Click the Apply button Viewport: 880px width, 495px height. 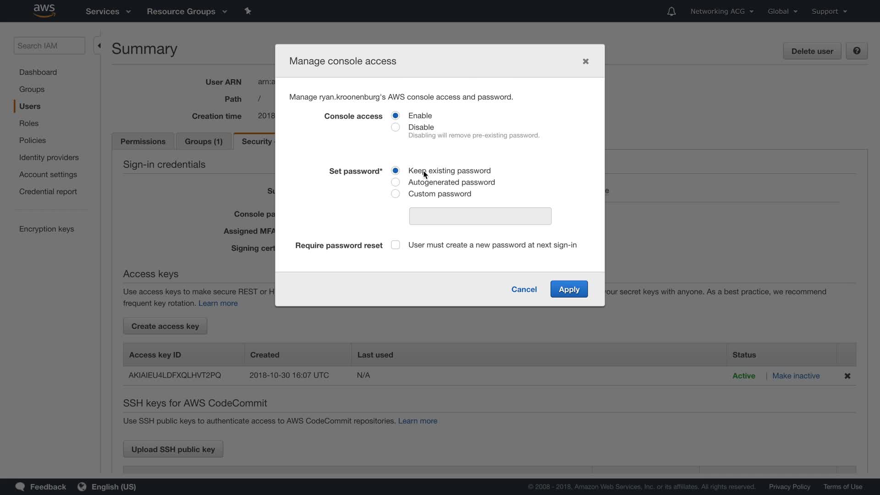click(x=568, y=289)
